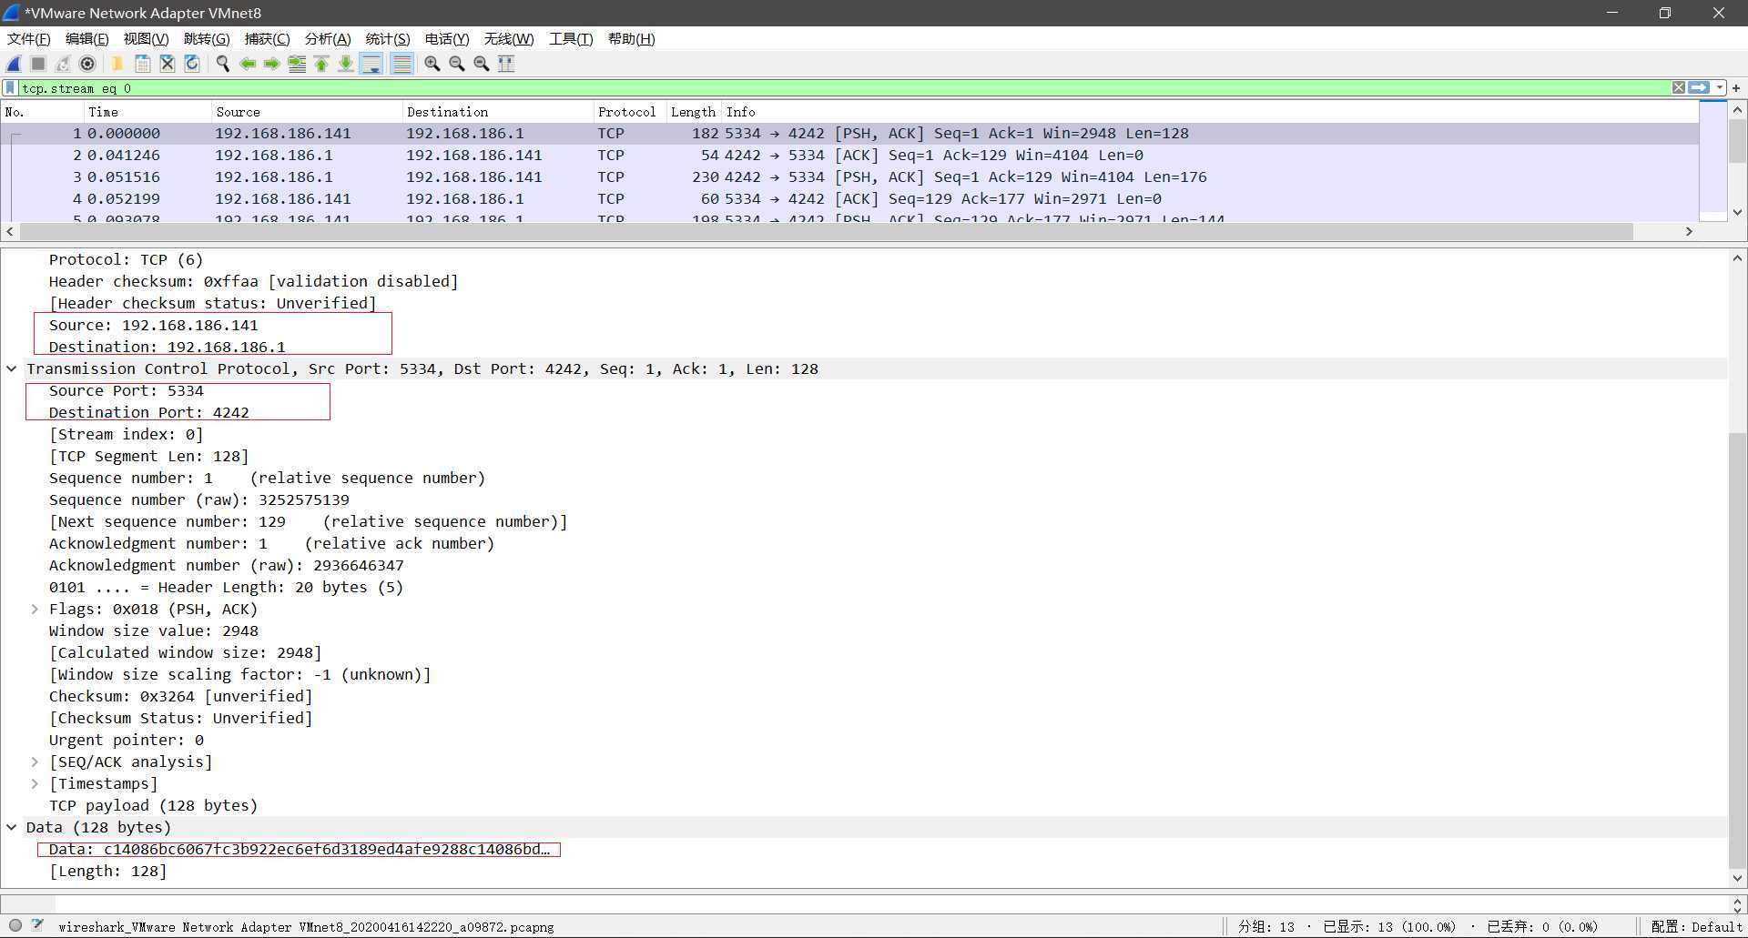This screenshot has width=1748, height=938.
Task: Go to a specified packet icon
Action: tap(297, 64)
